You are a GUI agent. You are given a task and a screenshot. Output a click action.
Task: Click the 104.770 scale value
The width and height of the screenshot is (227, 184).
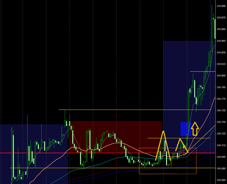(x=221, y=99)
